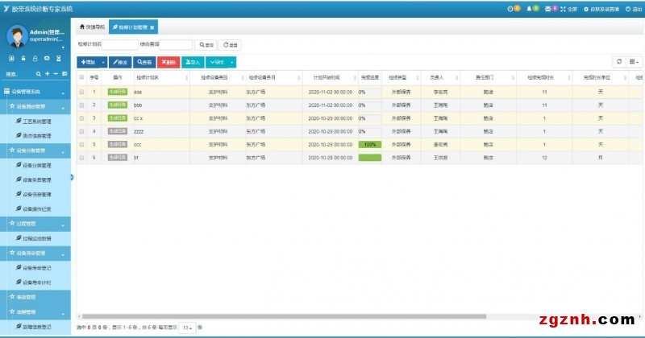The width and height of the screenshot is (645, 338).
Task: Click the 100% progress bar in row 5
Action: 370,144
